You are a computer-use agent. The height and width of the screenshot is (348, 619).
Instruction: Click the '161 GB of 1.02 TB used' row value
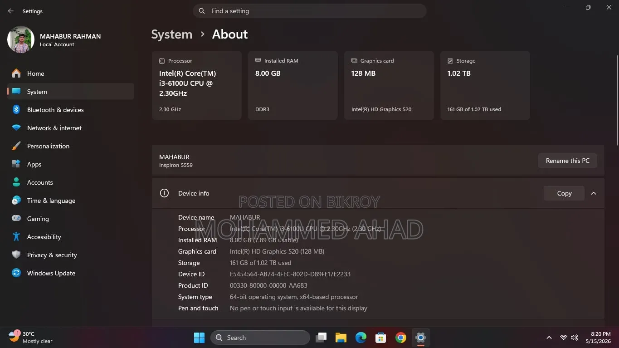click(x=261, y=263)
